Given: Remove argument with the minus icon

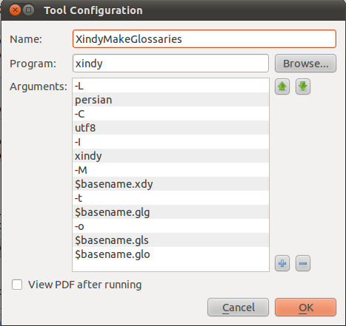Looking at the screenshot, I should pos(303,263).
